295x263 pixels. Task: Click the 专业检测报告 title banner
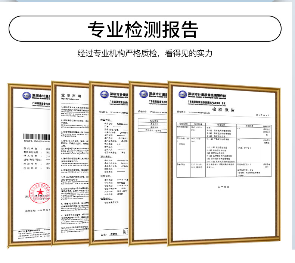(147, 29)
